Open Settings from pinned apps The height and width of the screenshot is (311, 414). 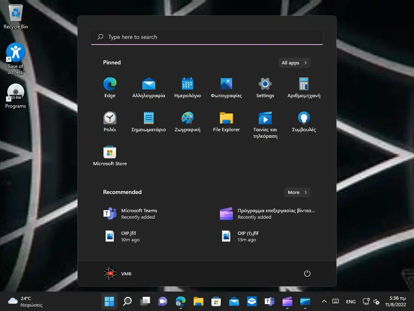pos(265,88)
